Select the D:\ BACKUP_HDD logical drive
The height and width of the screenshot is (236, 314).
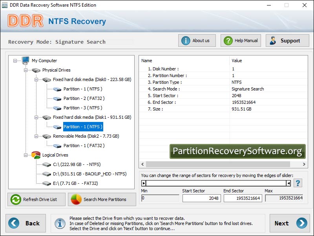pos(89,174)
